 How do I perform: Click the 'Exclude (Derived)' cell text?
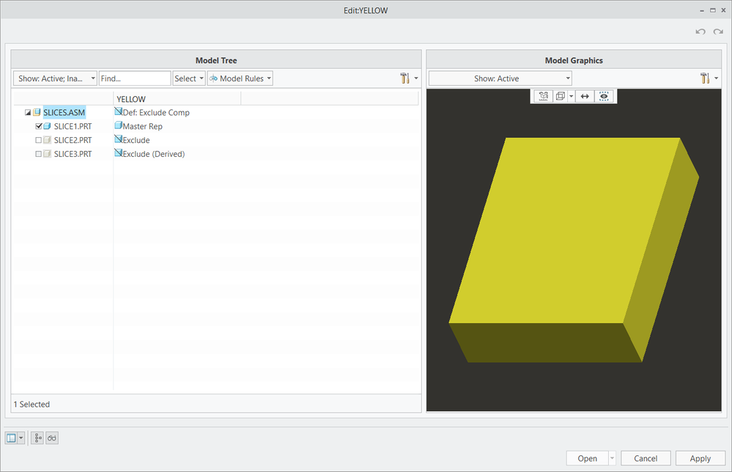(154, 154)
